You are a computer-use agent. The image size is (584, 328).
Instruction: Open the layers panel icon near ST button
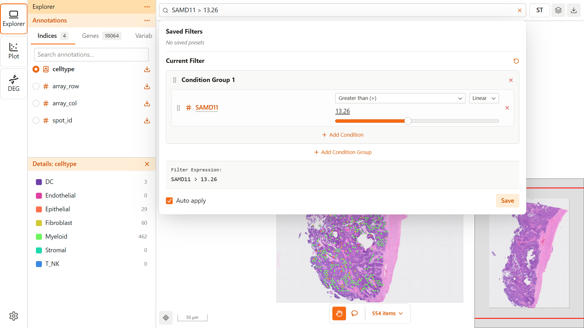558,10
